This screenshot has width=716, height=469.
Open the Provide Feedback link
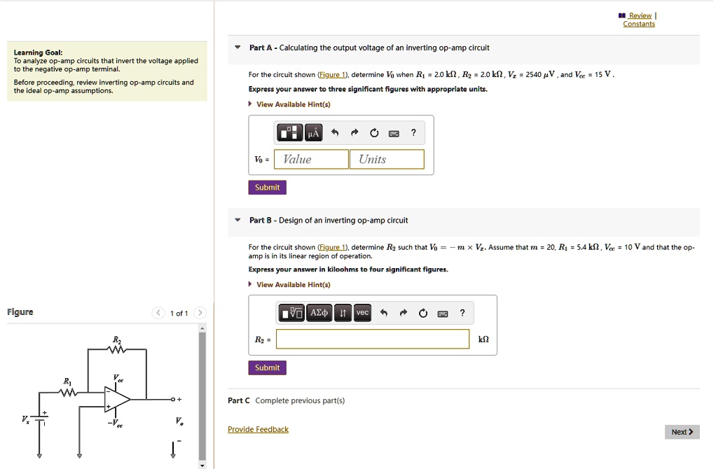coord(258,429)
